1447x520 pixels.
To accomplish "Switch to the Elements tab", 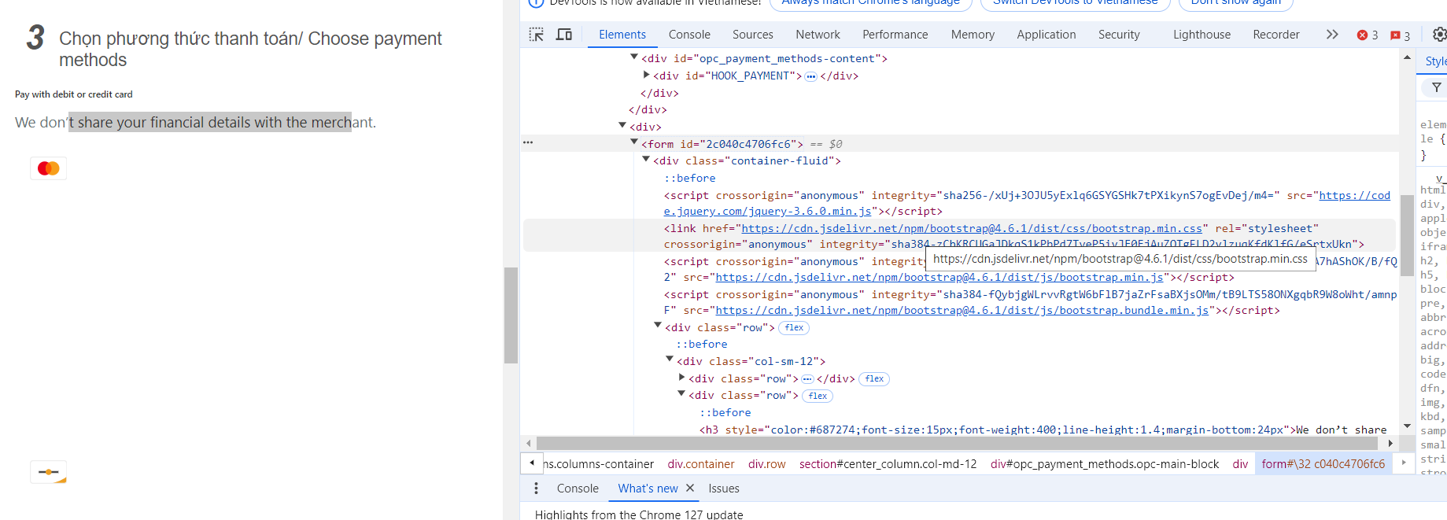I will coord(622,35).
